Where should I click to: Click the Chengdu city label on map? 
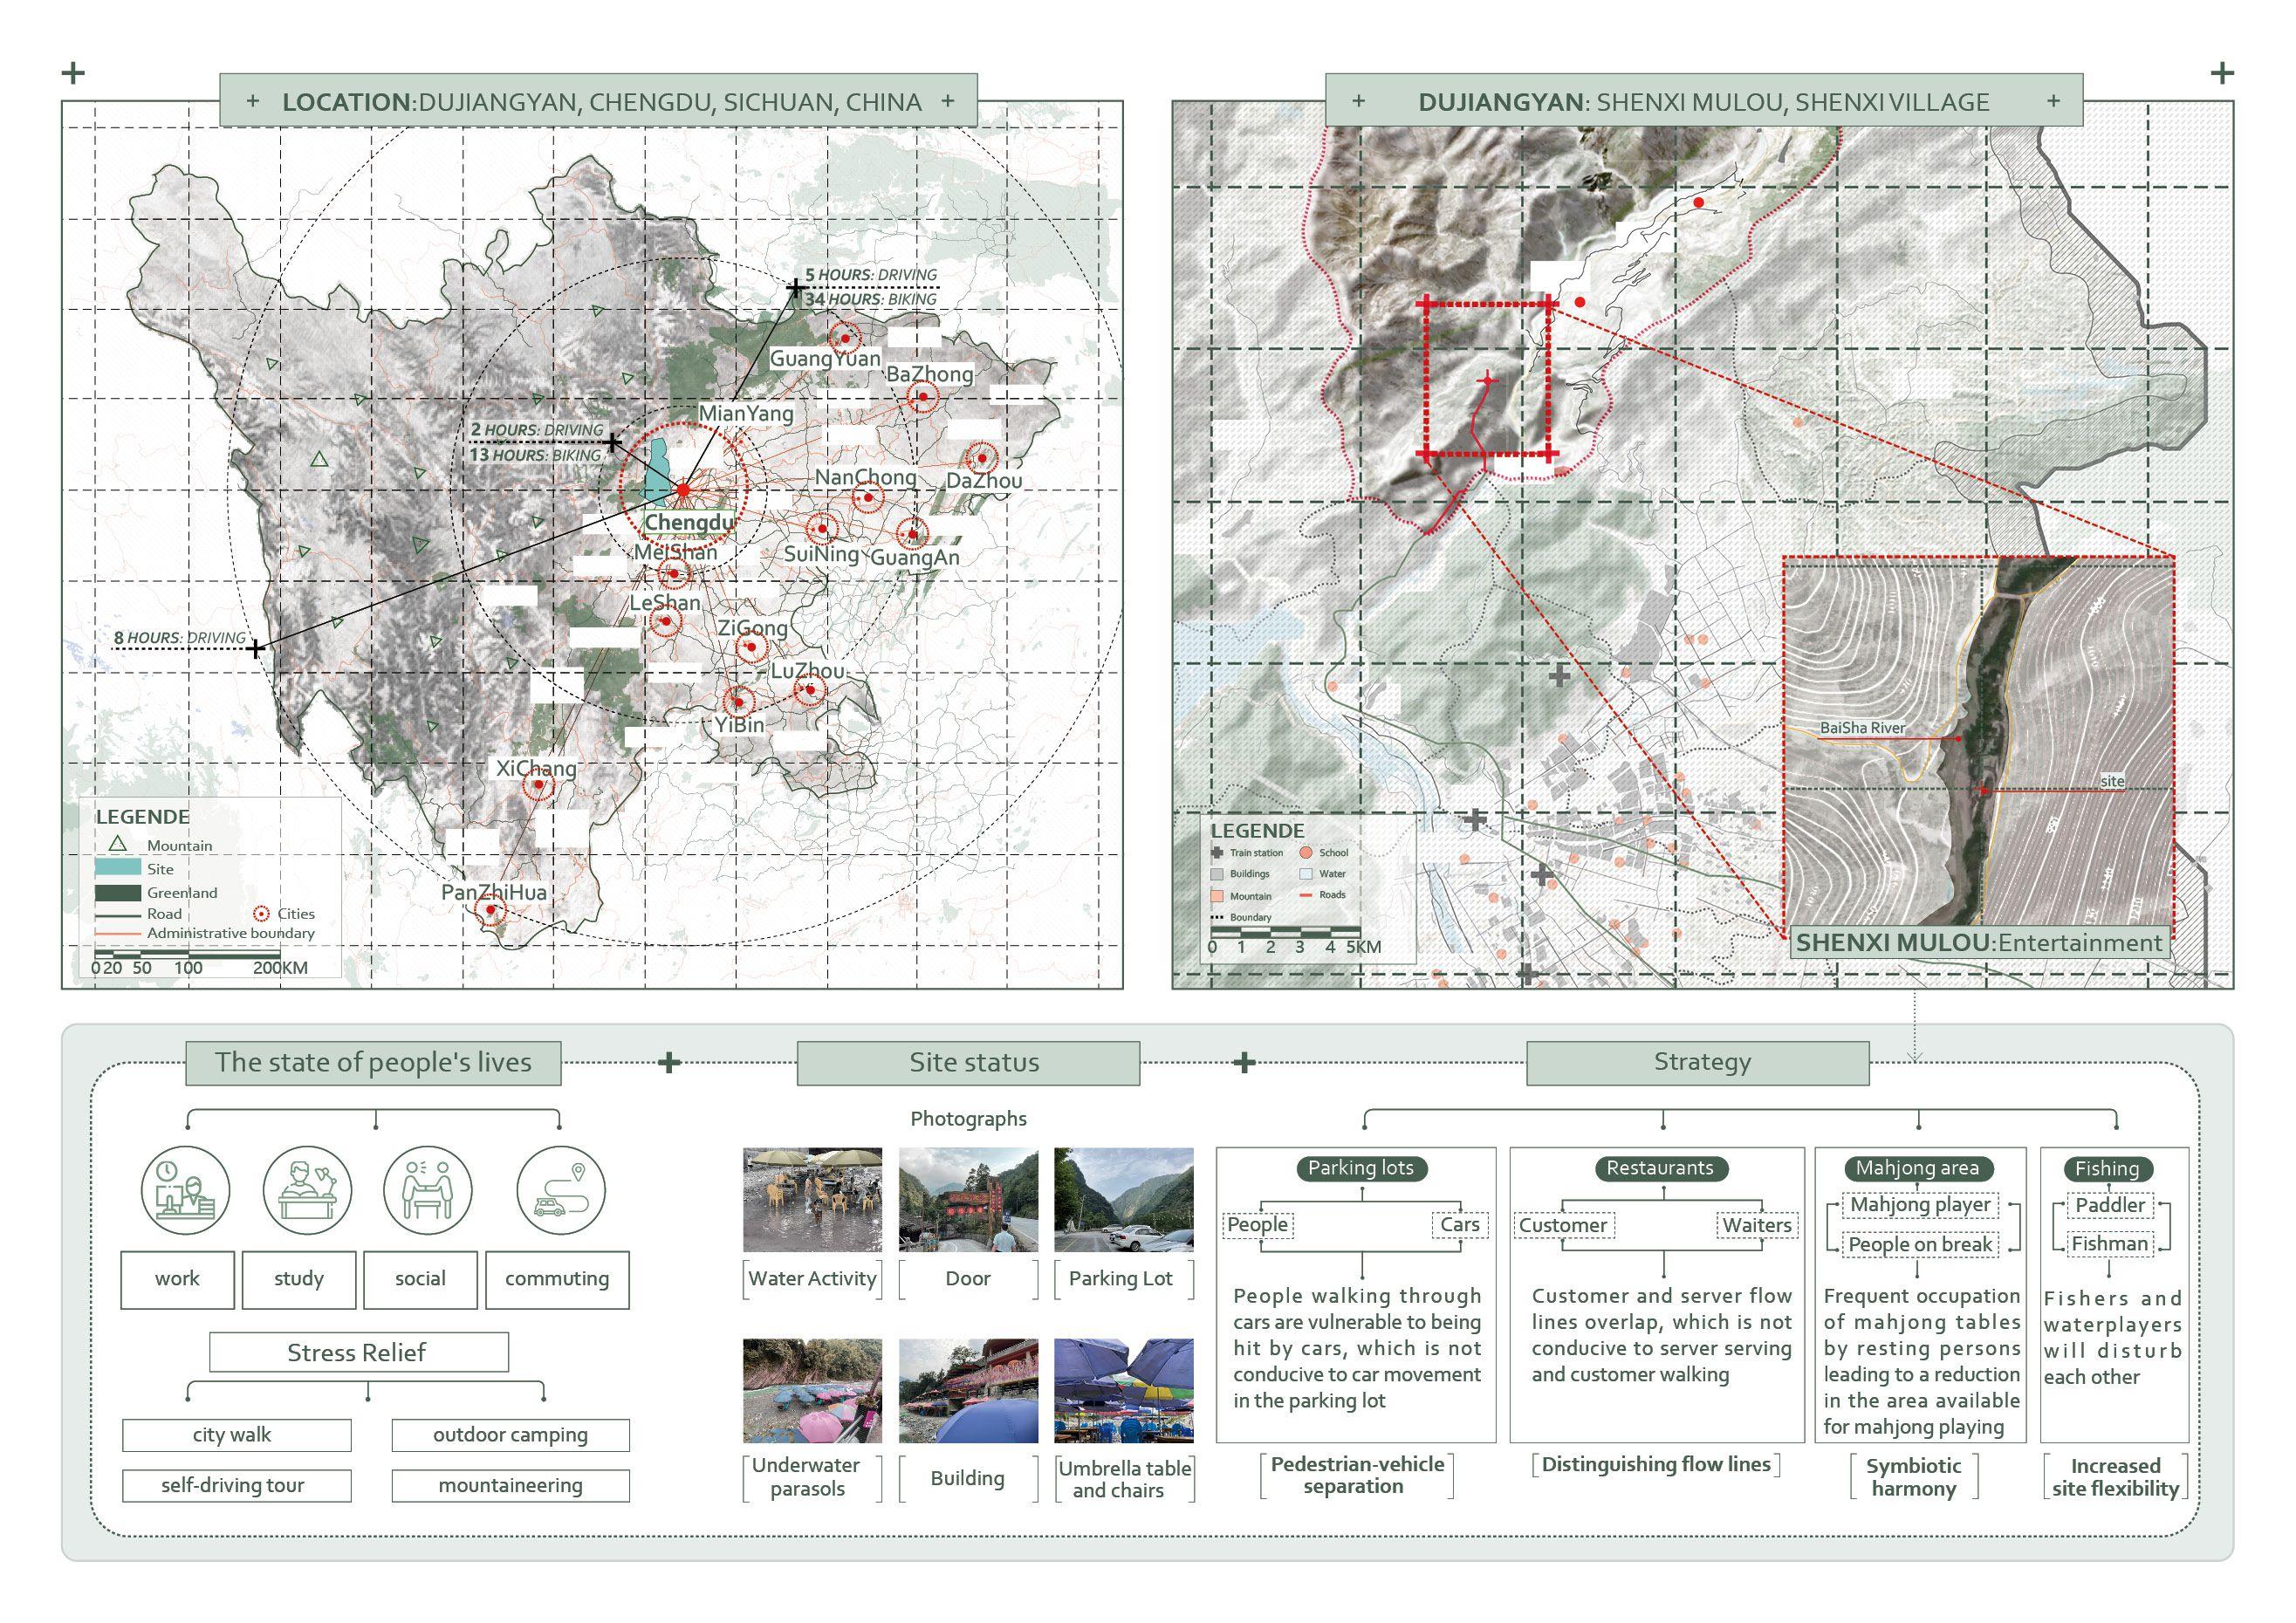point(689,523)
